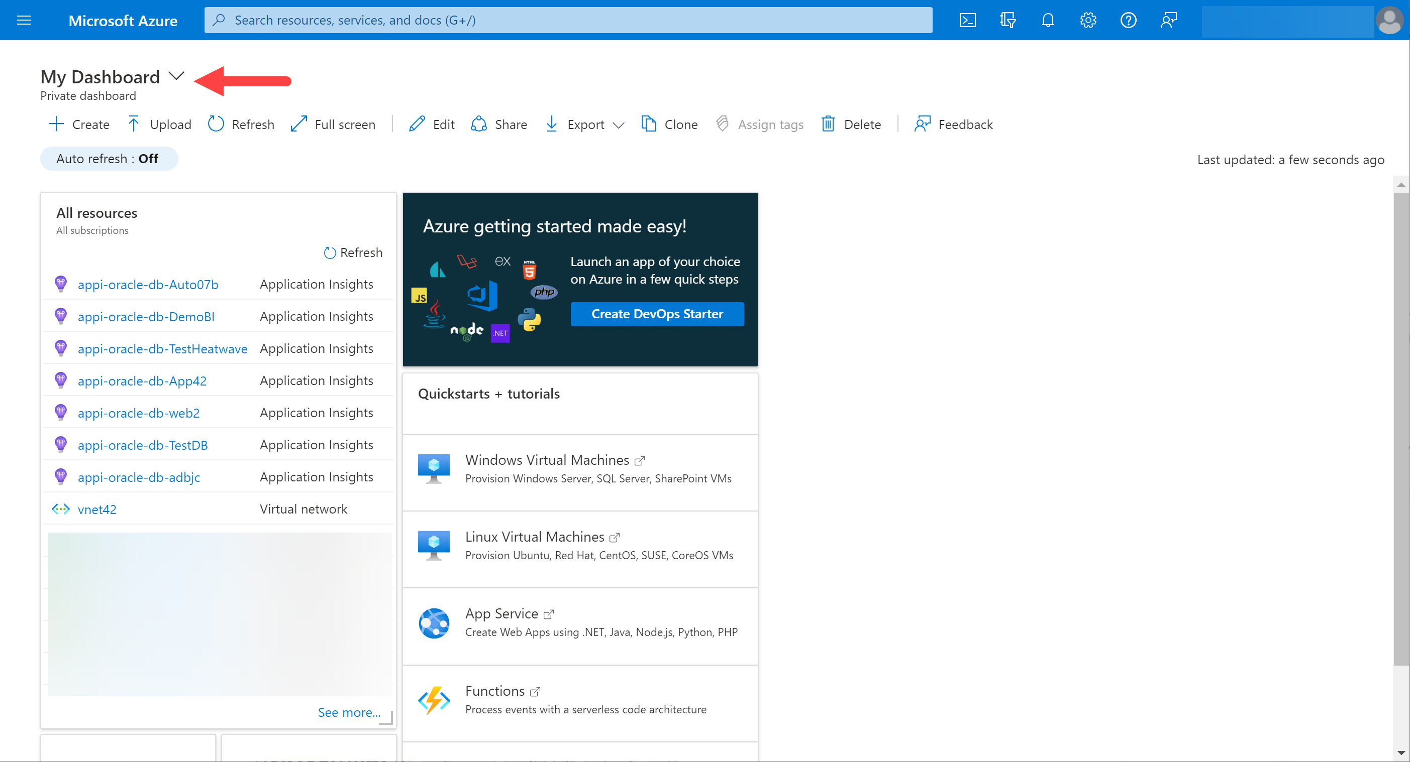Click the App Service globe icon
The image size is (1410, 762).
coord(434,623)
